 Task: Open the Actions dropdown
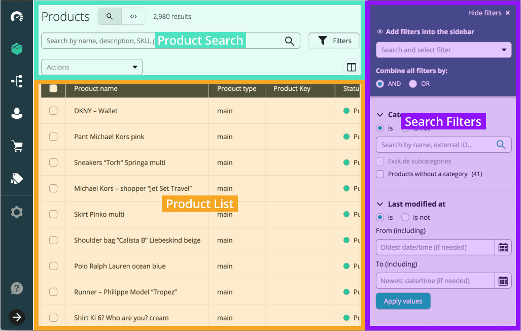(92, 67)
